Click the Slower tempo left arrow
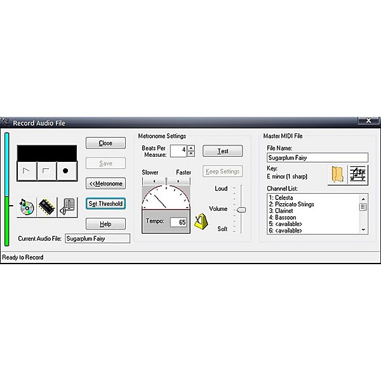 point(154,181)
